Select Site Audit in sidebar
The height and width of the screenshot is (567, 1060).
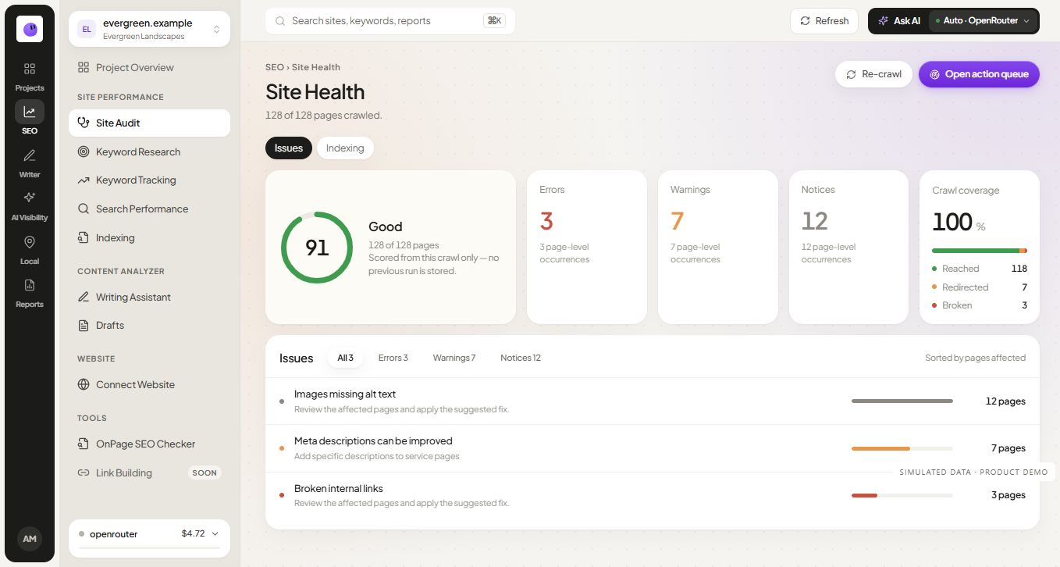pos(149,123)
